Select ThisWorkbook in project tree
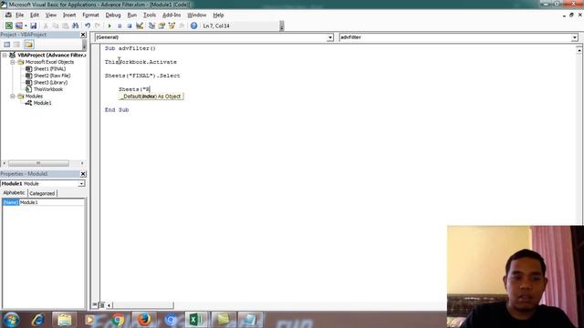 [48, 89]
